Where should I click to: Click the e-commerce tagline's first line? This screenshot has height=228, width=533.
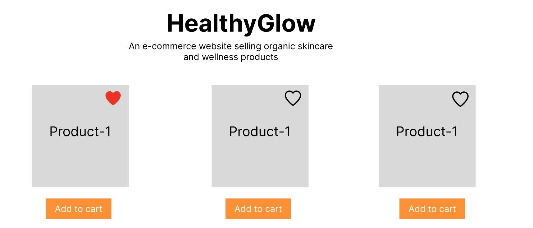[231, 46]
